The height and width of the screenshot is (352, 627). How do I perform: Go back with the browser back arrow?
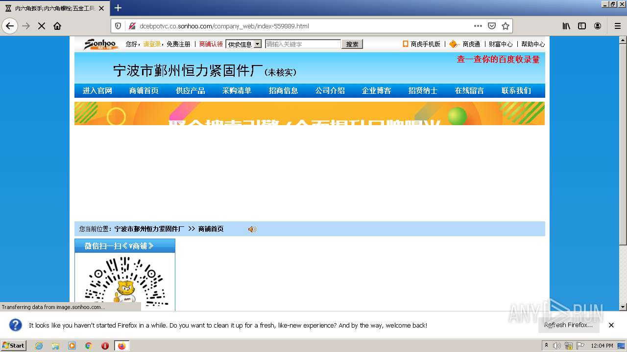coord(10,26)
